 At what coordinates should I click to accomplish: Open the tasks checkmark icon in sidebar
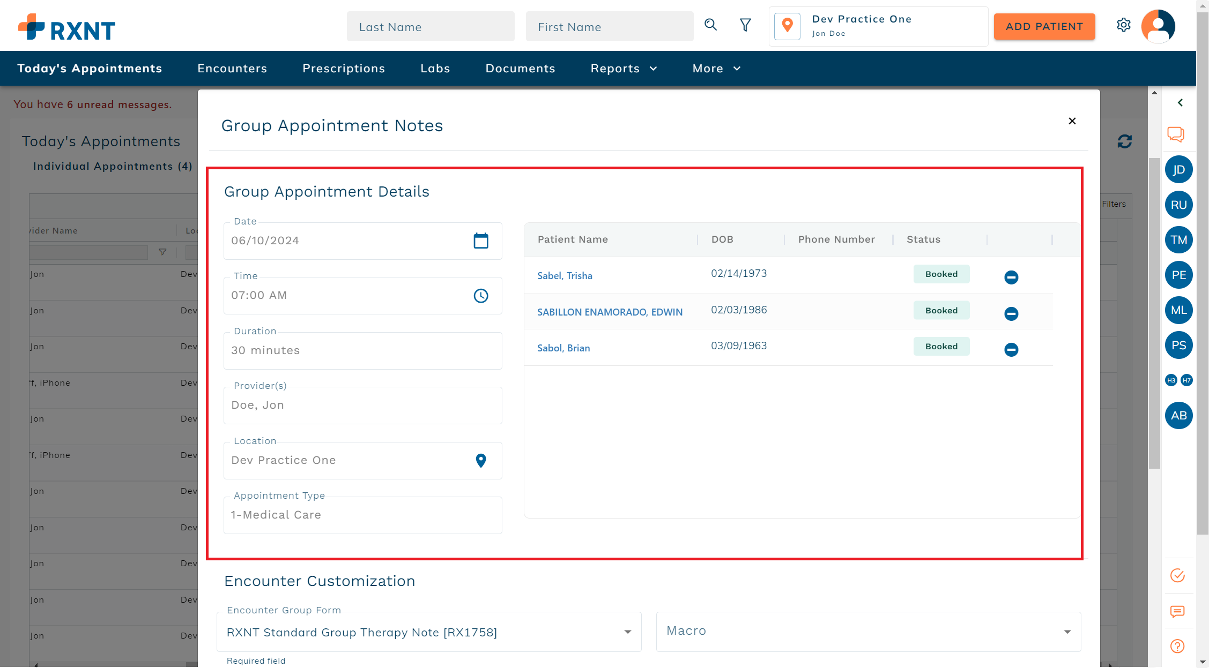(x=1177, y=575)
